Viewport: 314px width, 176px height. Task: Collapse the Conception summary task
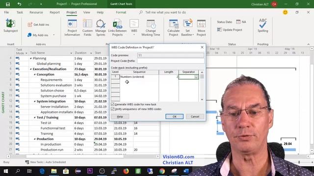click(35, 74)
